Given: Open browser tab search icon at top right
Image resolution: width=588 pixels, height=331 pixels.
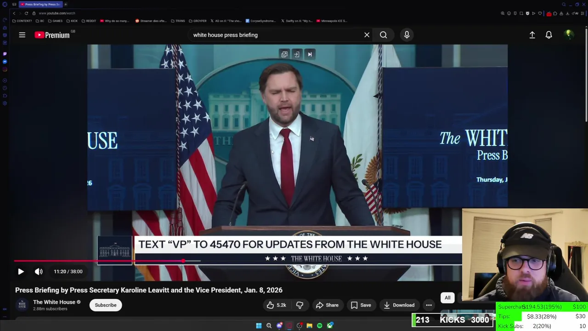Looking at the screenshot, I should click(x=564, y=4).
